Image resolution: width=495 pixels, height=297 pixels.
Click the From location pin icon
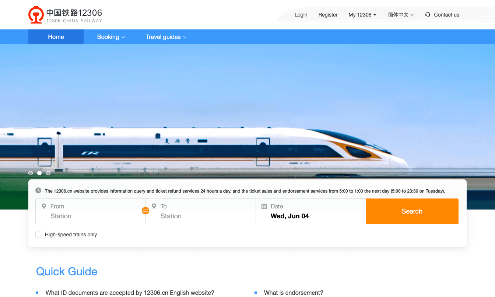coord(44,206)
